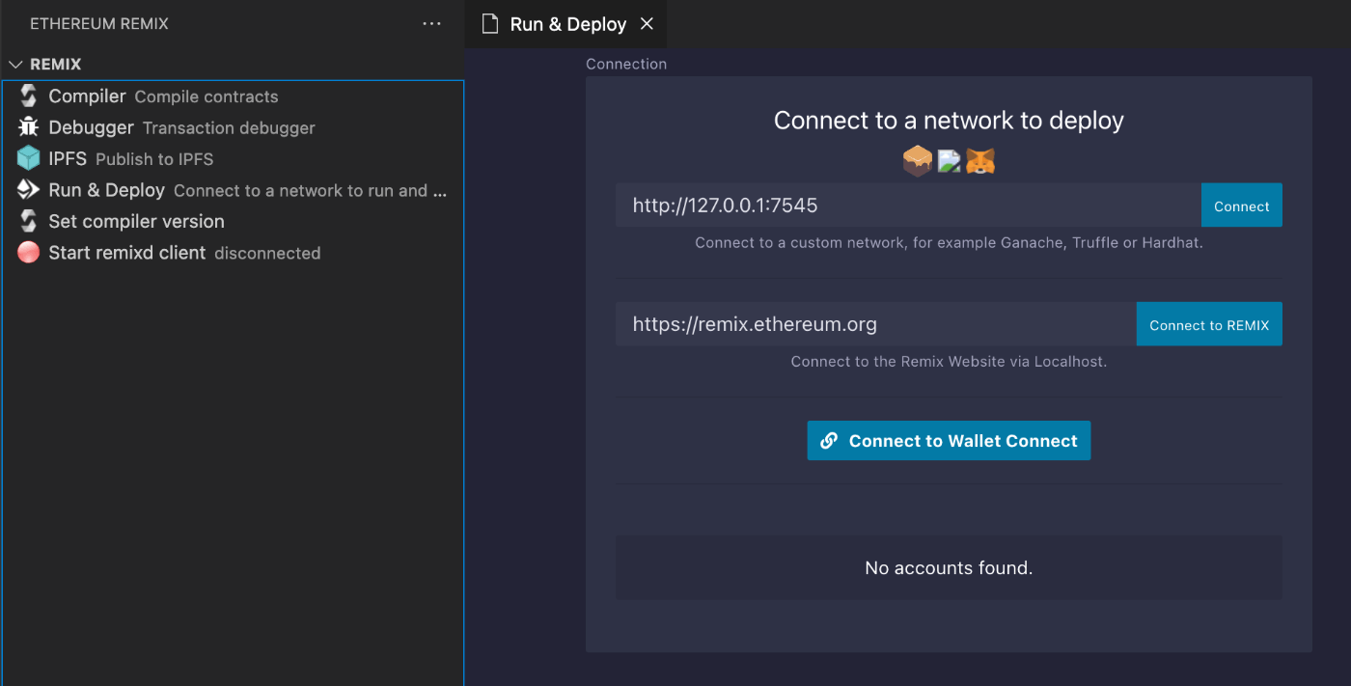Image resolution: width=1351 pixels, height=686 pixels.
Task: Focus the http://127.0.0.1:7545 input field
Action: (x=908, y=206)
